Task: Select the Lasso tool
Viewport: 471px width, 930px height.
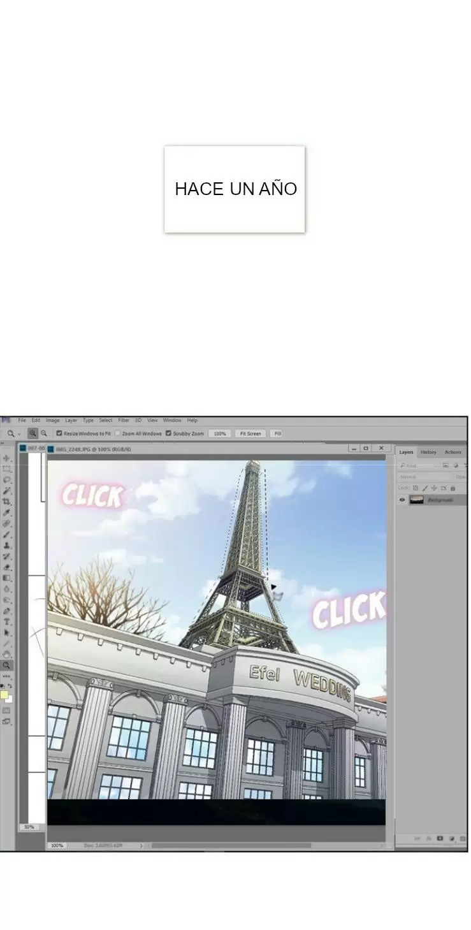Action: (x=6, y=479)
